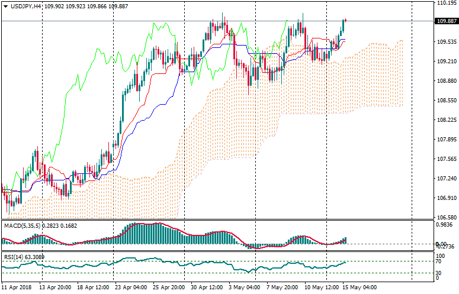459x294 pixels.
Task: Select the 3 May 04:00 time label
Action: 243,287
